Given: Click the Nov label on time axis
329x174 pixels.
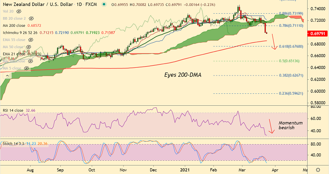Looking at the screenshot, I should (x=123, y=170).
